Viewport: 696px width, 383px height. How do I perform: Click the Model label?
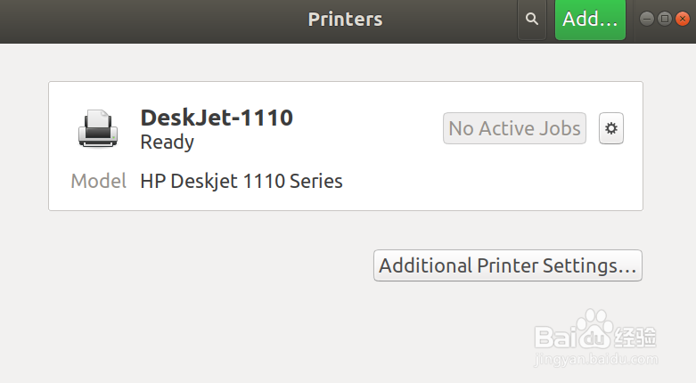coord(99,181)
